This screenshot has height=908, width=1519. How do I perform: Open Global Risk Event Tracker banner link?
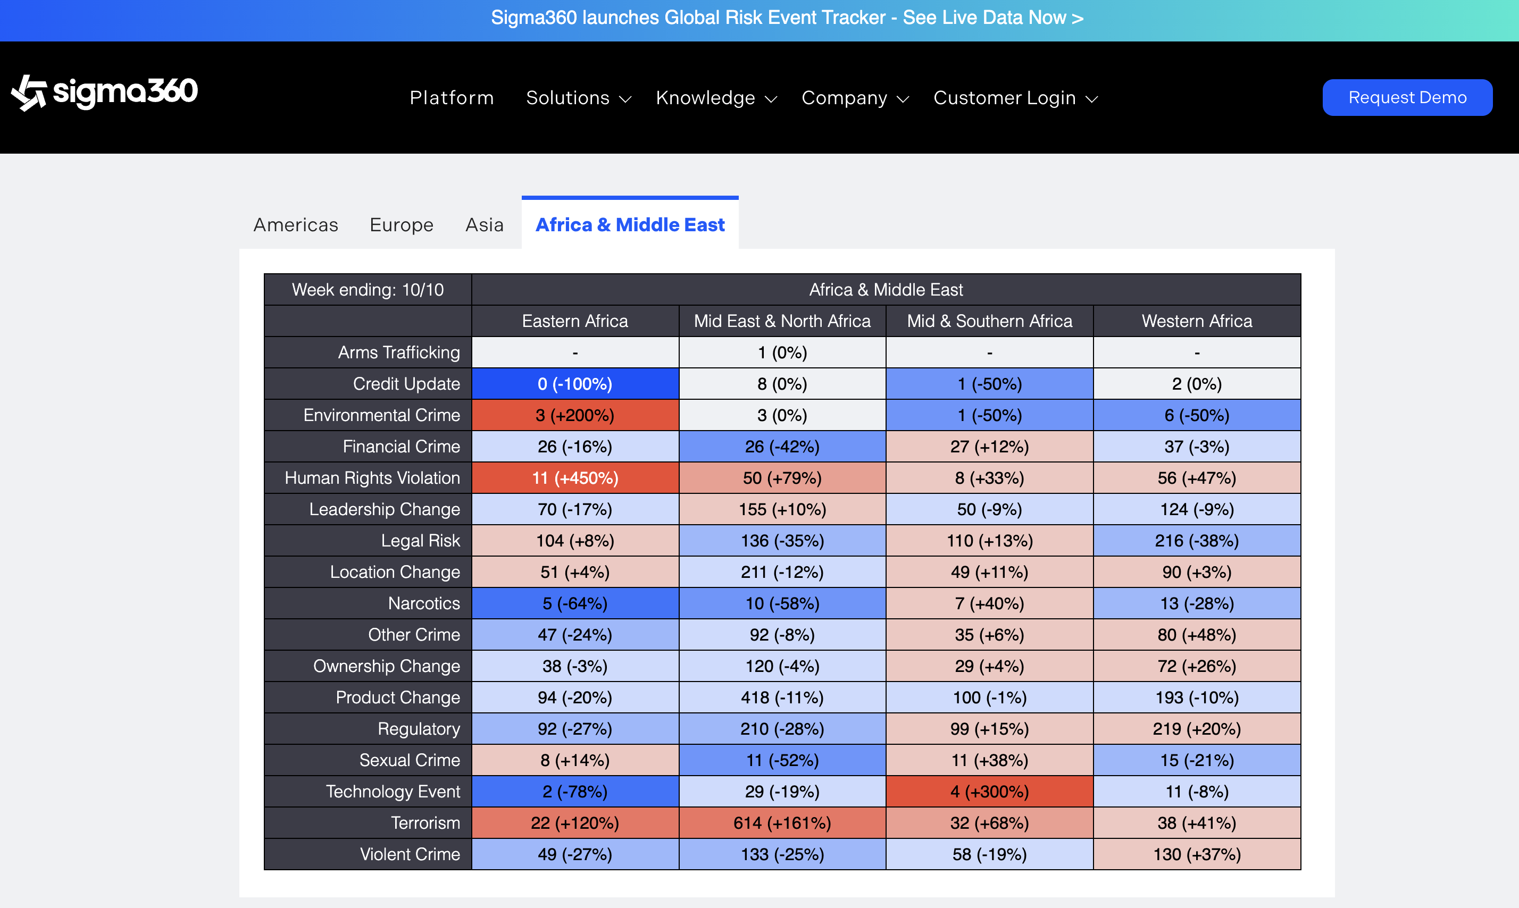click(787, 18)
